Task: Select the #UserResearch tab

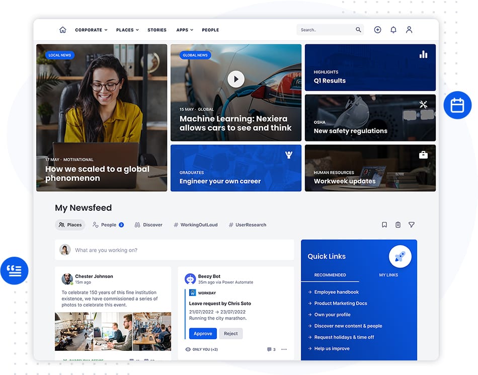Action: tap(248, 224)
